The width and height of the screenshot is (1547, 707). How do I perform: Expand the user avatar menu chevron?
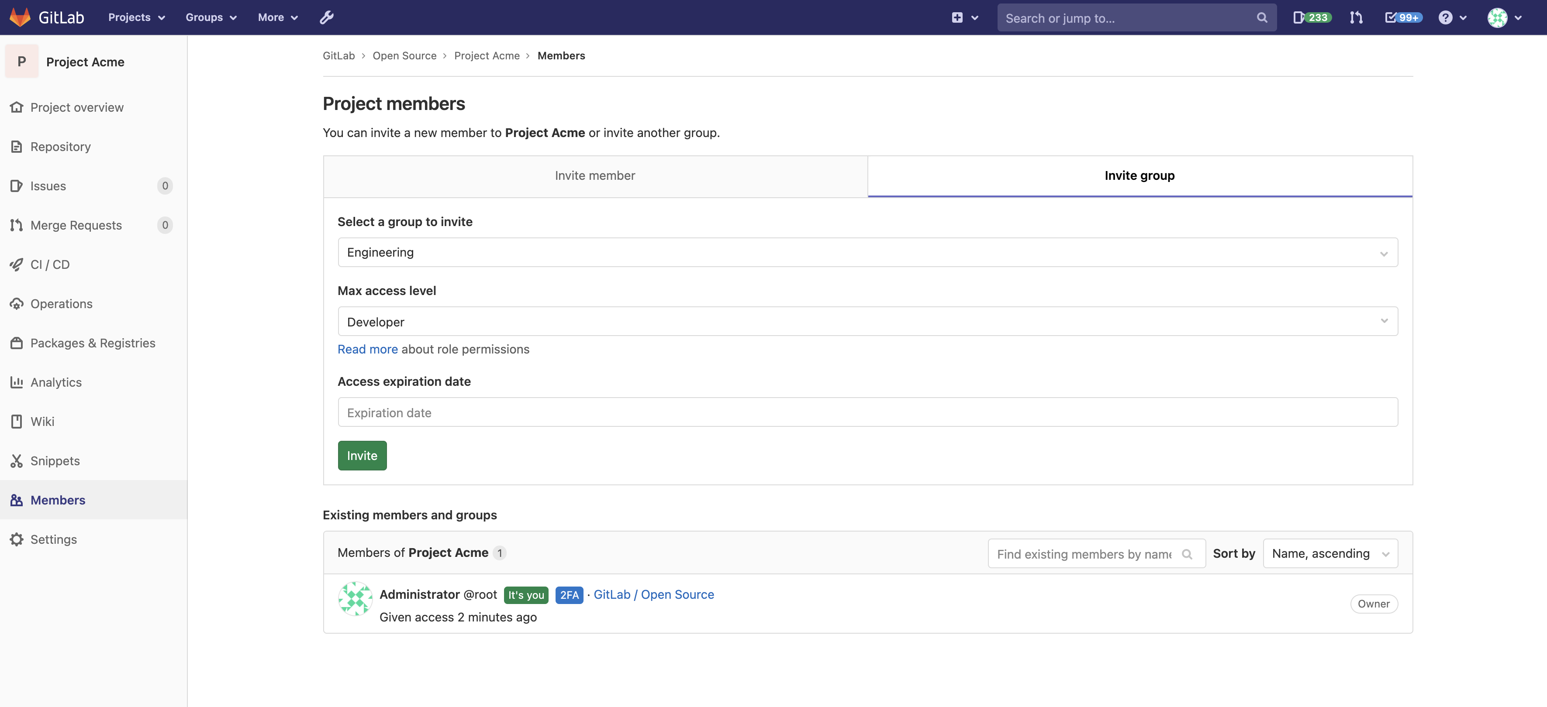tap(1518, 18)
